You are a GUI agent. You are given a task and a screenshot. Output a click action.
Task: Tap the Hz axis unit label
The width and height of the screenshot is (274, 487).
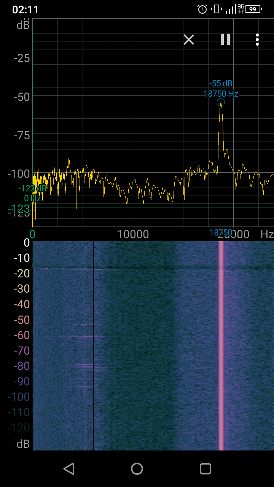267,234
